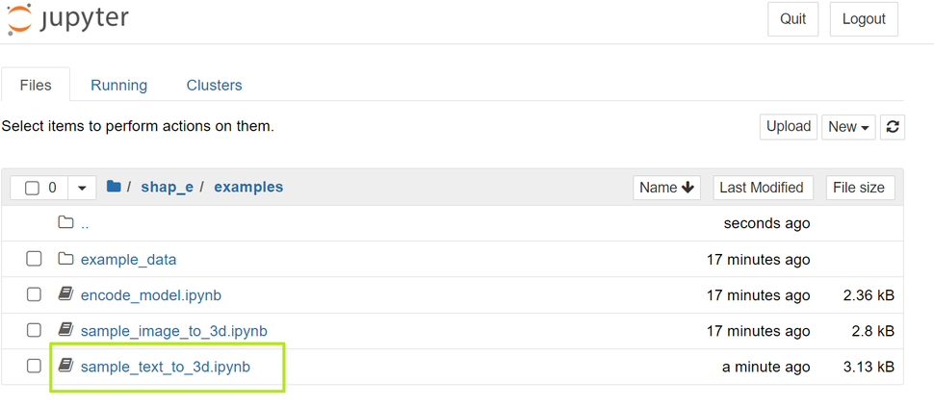934x407 pixels.
Task: Click the sample_image_to_3d.ipynb notebook icon
Action: click(x=65, y=330)
